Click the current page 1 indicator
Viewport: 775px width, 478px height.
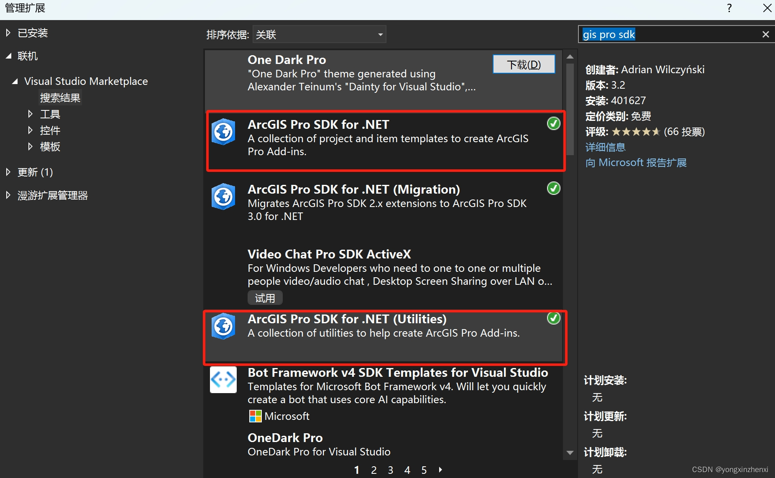point(357,470)
